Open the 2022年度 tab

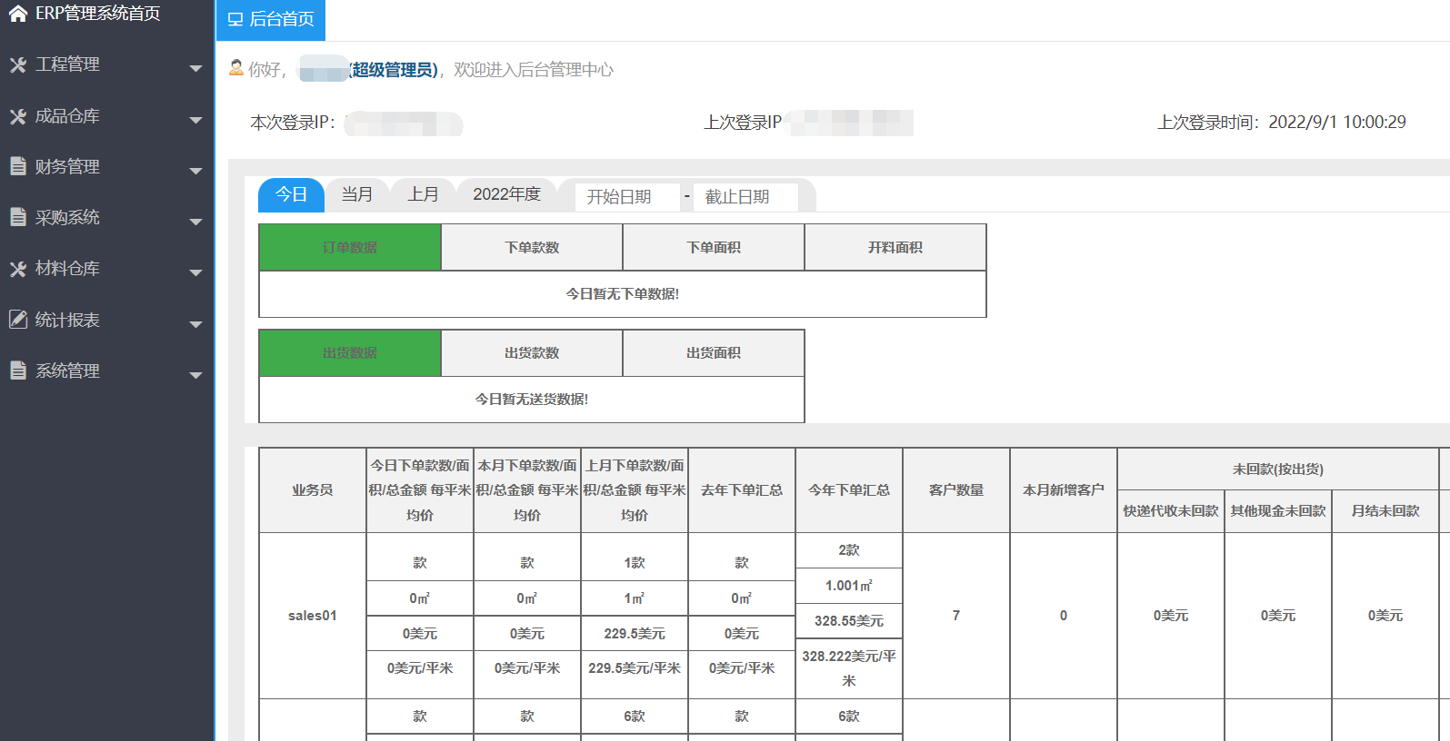coord(506,194)
